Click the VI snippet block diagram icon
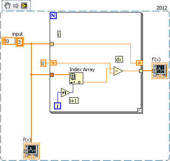The width and height of the screenshot is (170, 161). click(x=24, y=6)
